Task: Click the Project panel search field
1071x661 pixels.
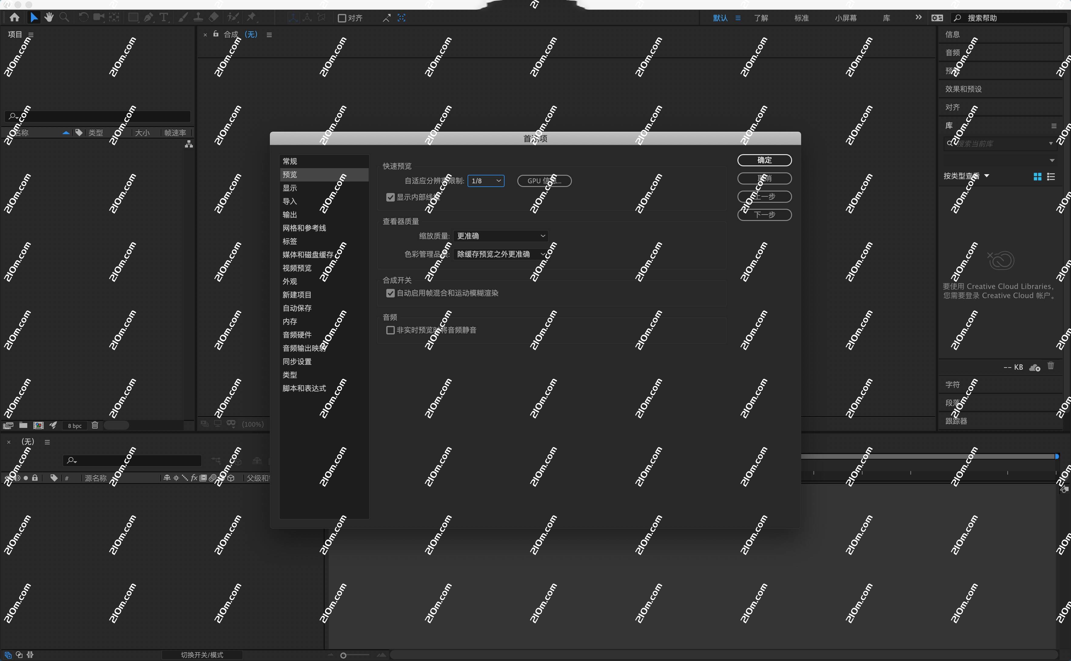Action: (97, 116)
